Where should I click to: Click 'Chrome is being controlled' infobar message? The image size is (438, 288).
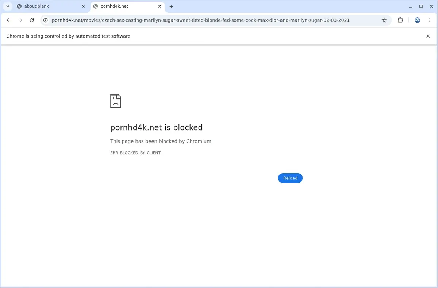pyautogui.click(x=68, y=36)
